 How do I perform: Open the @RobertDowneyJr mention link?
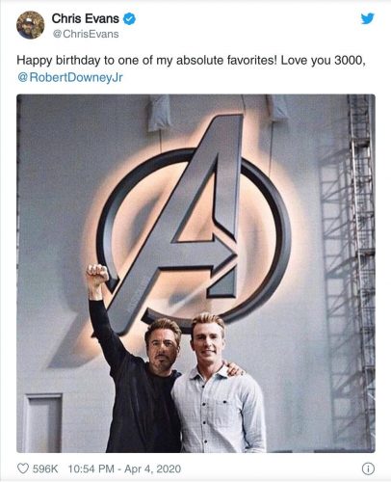coord(70,78)
